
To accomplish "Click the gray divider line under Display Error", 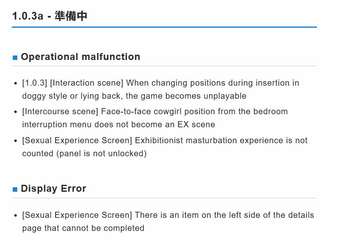I will pos(164,198).
